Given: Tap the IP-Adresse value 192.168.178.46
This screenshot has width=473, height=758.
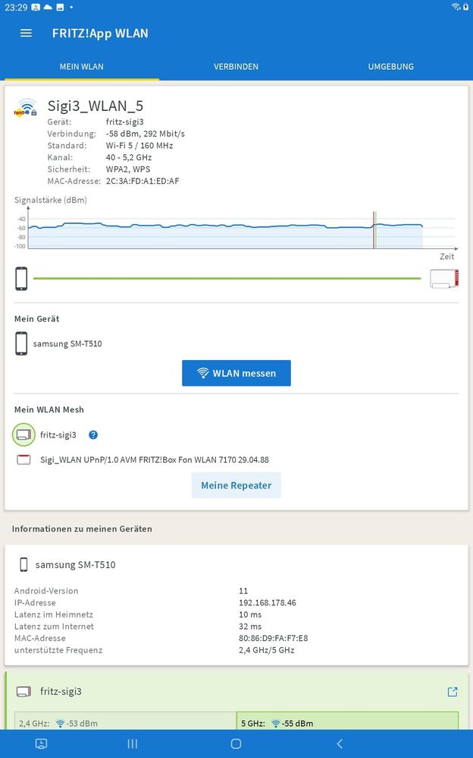Looking at the screenshot, I should 268,603.
